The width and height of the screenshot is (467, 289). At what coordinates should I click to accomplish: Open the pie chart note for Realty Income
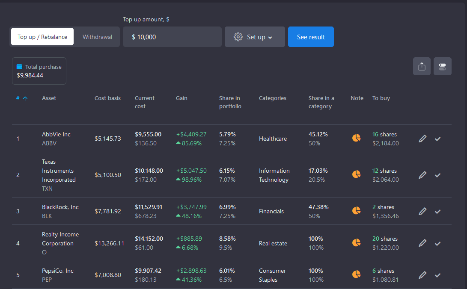(x=356, y=242)
